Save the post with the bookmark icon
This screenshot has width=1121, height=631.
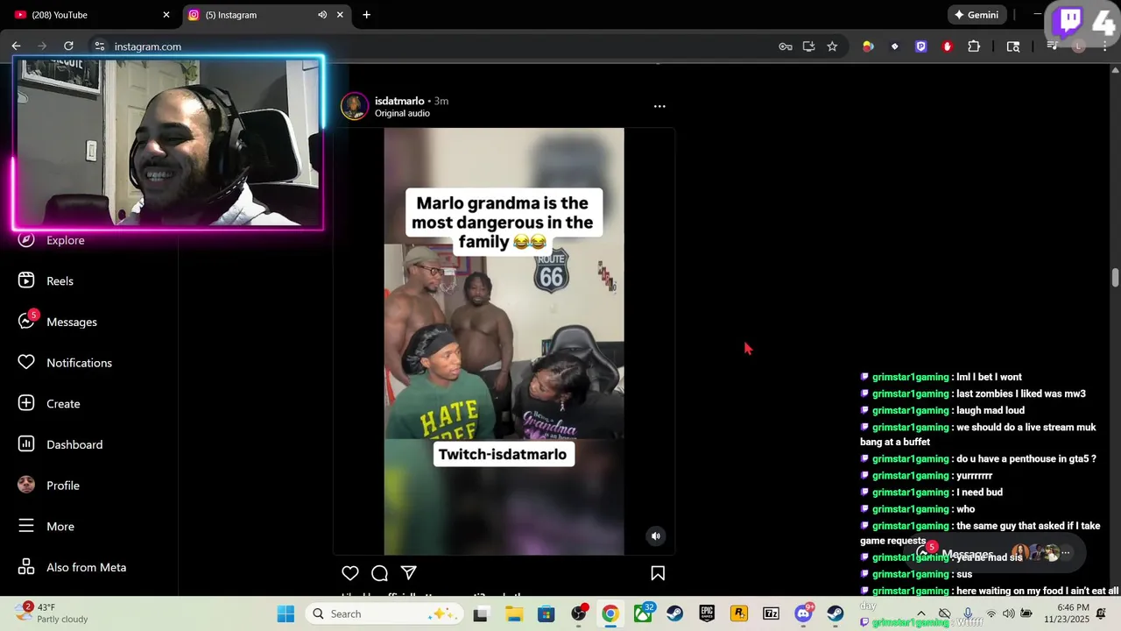658,573
